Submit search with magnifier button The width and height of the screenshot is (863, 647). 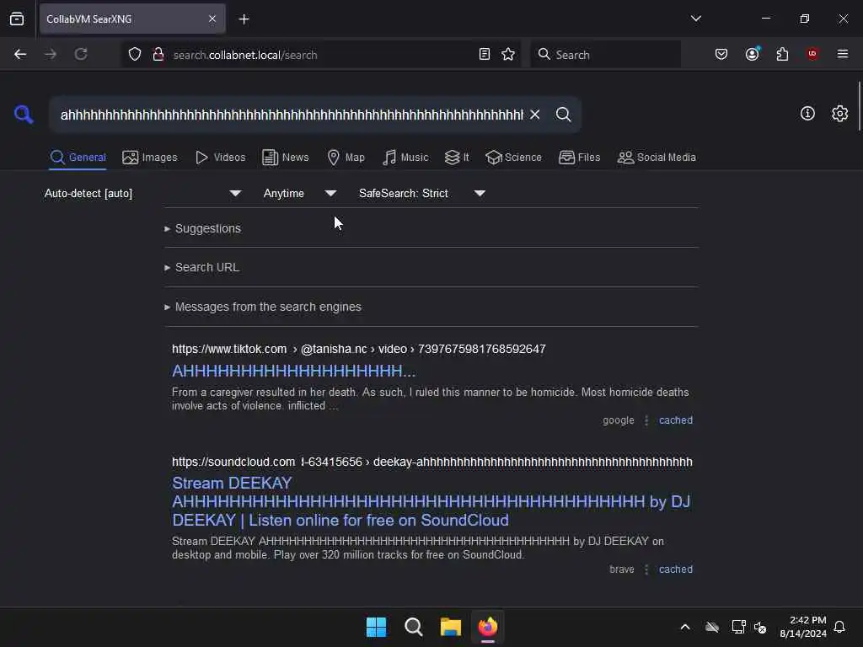point(563,115)
